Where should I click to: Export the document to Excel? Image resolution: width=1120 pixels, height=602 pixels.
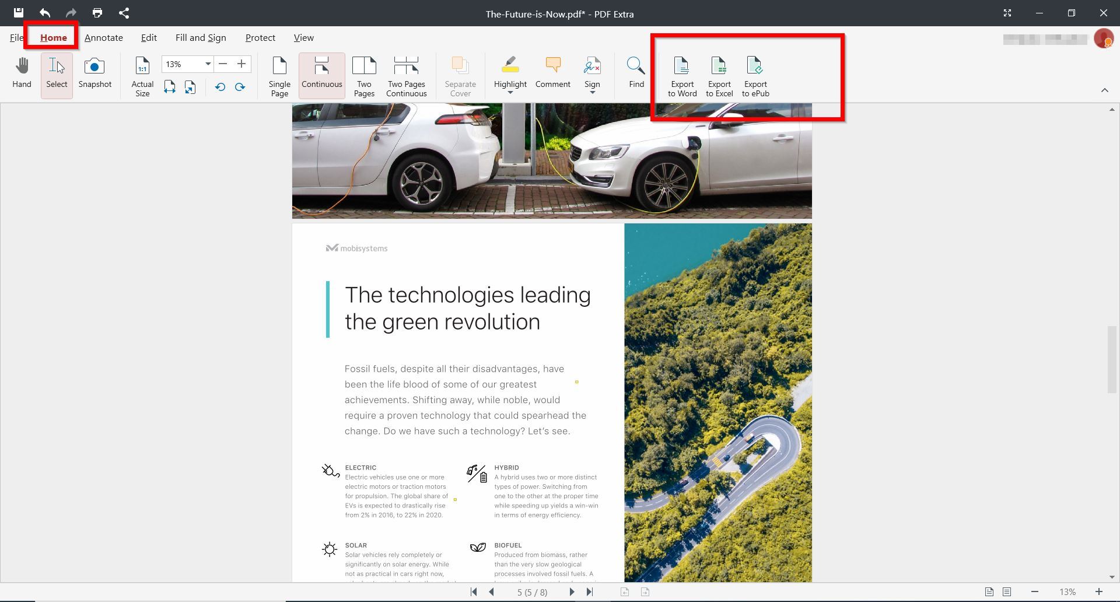tap(719, 76)
